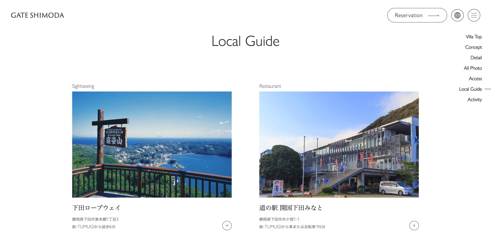Expand details for 下田ロープウェイ with plus icon
Image resolution: width=491 pixels, height=245 pixels.
tap(227, 226)
